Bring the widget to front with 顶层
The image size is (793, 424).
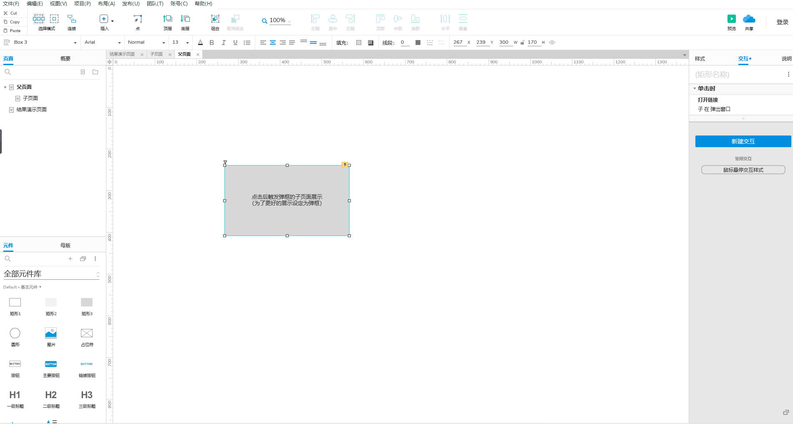click(x=168, y=19)
